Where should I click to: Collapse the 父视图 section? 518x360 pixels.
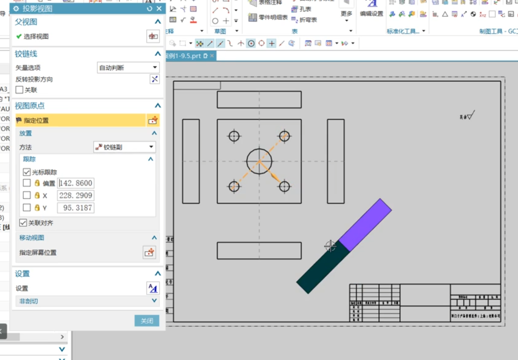158,22
